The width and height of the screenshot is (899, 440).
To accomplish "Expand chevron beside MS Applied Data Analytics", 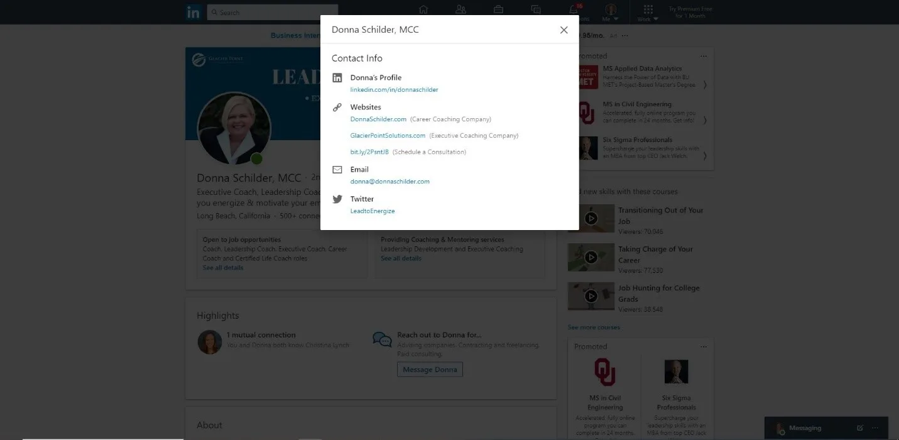I will pos(705,84).
